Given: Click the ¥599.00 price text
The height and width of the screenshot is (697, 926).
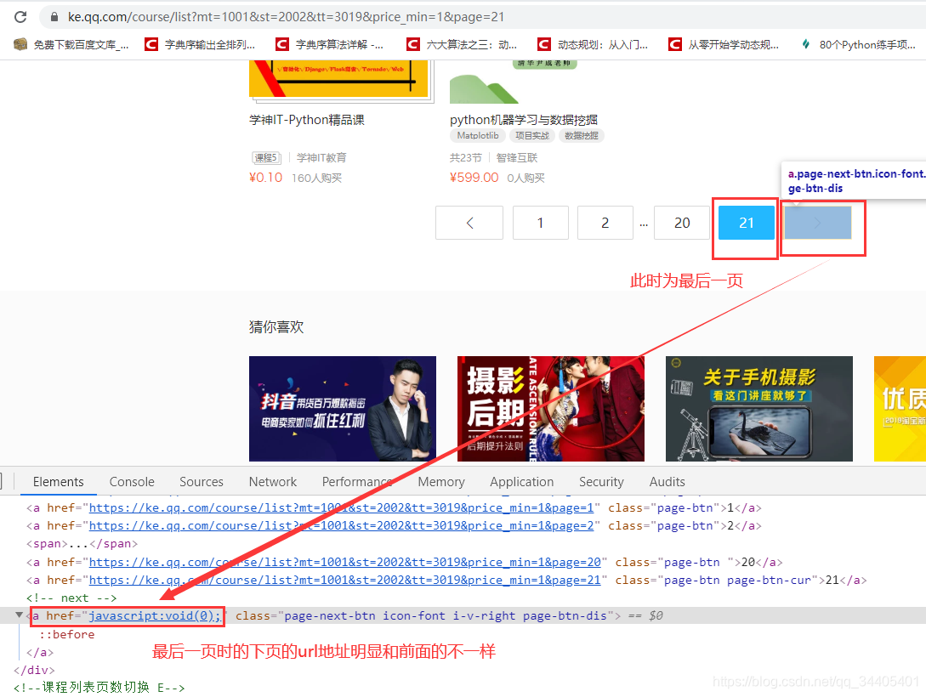Looking at the screenshot, I should point(474,178).
